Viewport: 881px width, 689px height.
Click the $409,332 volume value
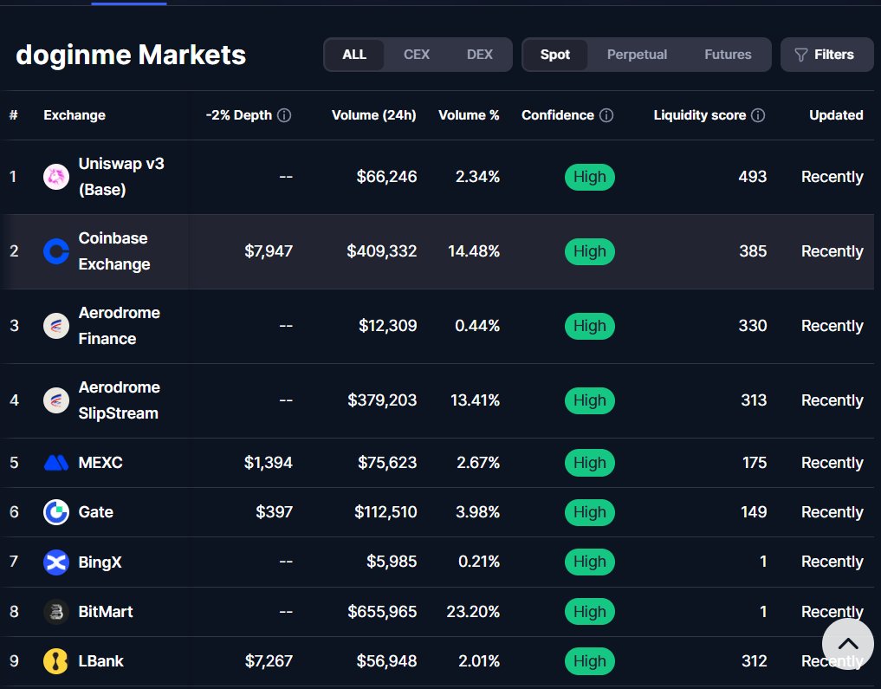click(x=381, y=250)
